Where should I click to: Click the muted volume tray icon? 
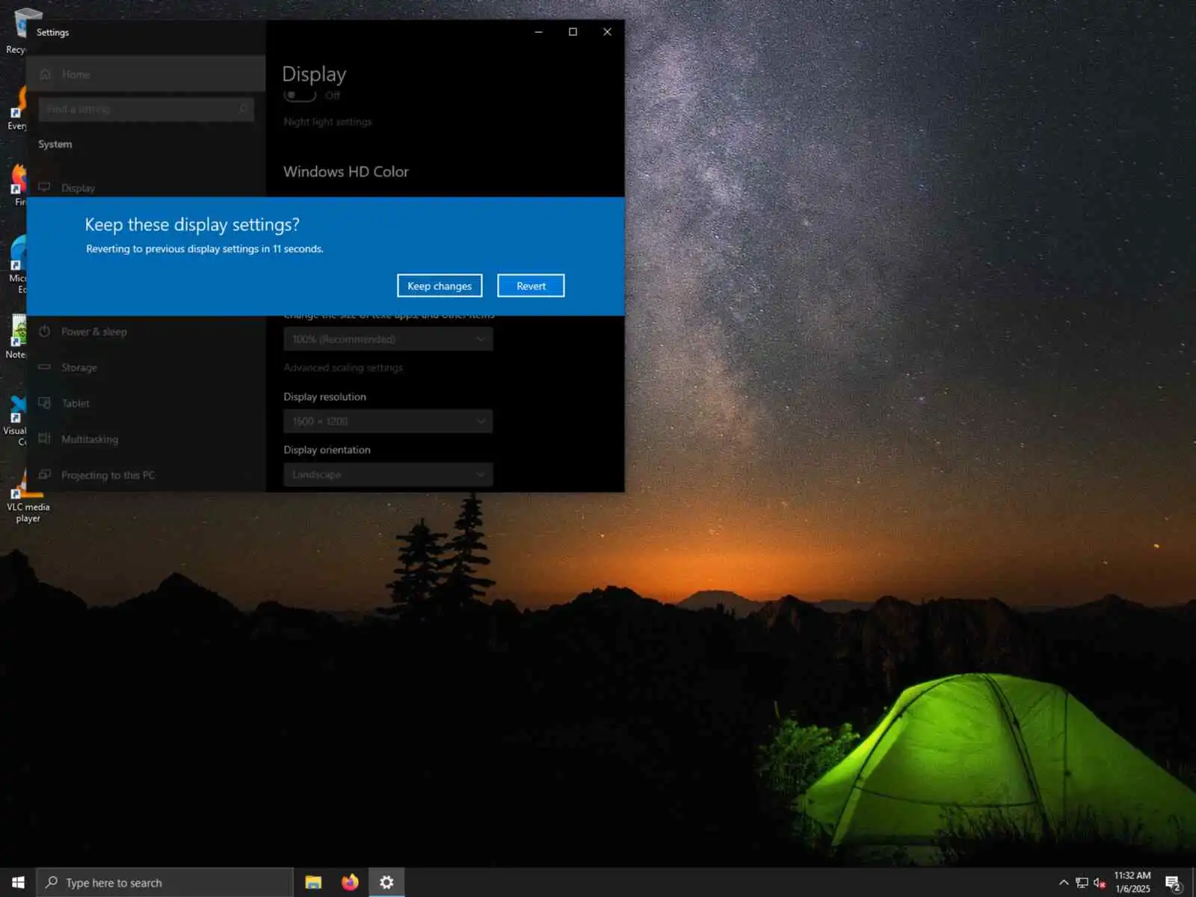[x=1100, y=883]
